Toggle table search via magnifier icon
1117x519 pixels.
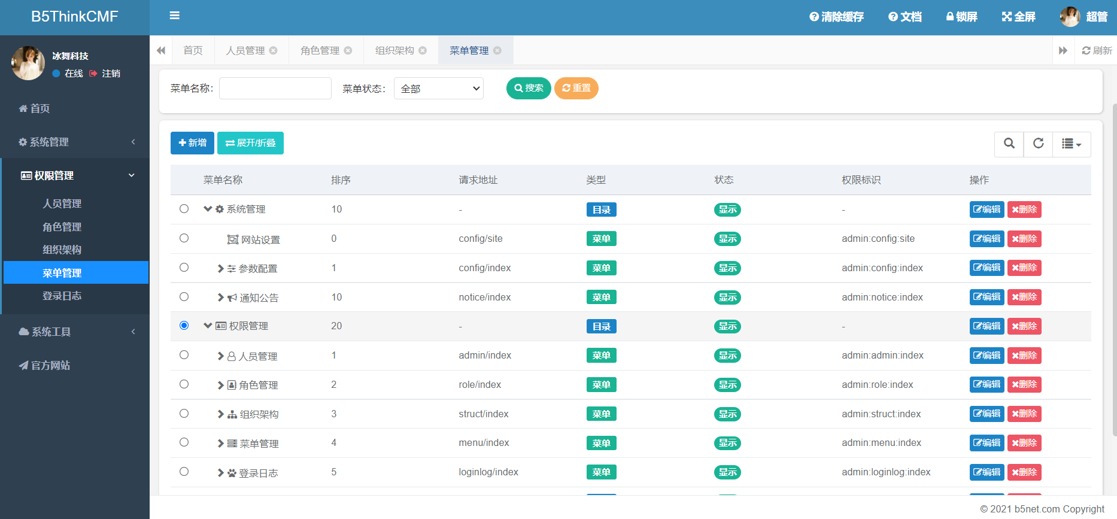click(1009, 144)
